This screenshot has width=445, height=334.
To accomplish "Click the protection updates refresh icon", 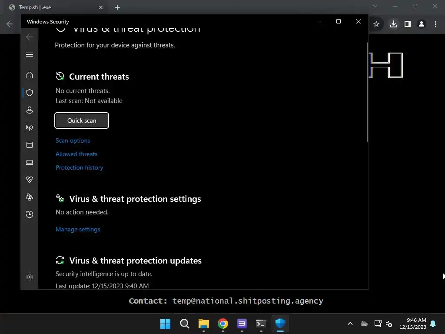I will [x=60, y=260].
